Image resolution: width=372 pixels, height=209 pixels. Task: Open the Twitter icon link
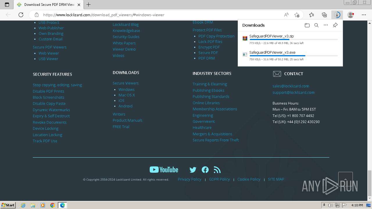pyautogui.click(x=193, y=170)
